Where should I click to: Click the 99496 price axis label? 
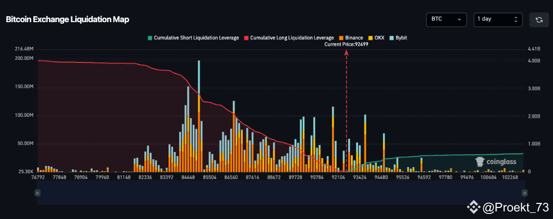467,178
